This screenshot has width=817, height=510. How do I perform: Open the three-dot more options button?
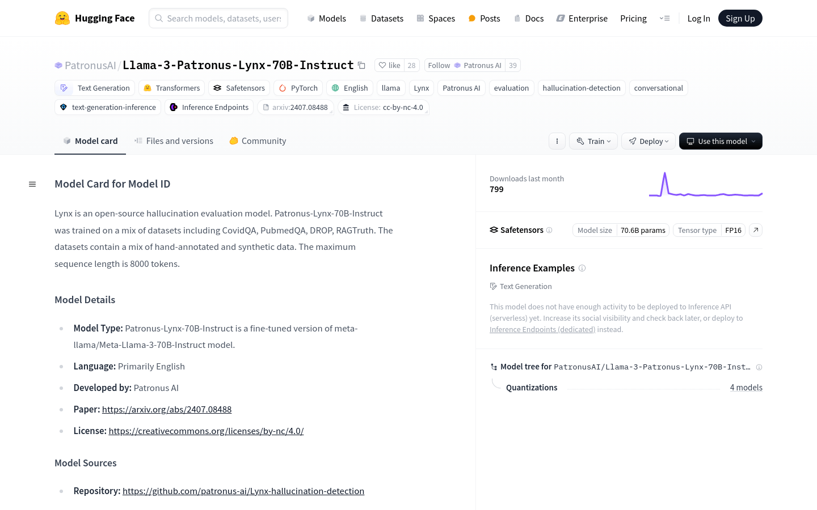pyautogui.click(x=557, y=141)
